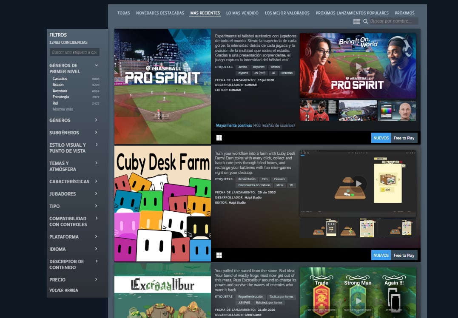This screenshot has width=458, height=318.
Task: Toggle the Casuales genre filter
Action: 60,78
